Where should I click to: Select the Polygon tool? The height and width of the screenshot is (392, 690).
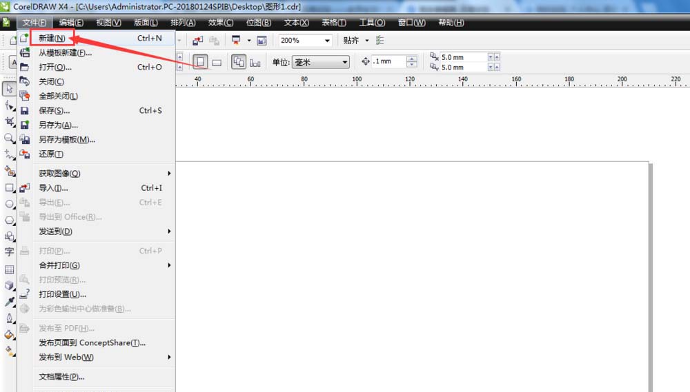[x=9, y=220]
